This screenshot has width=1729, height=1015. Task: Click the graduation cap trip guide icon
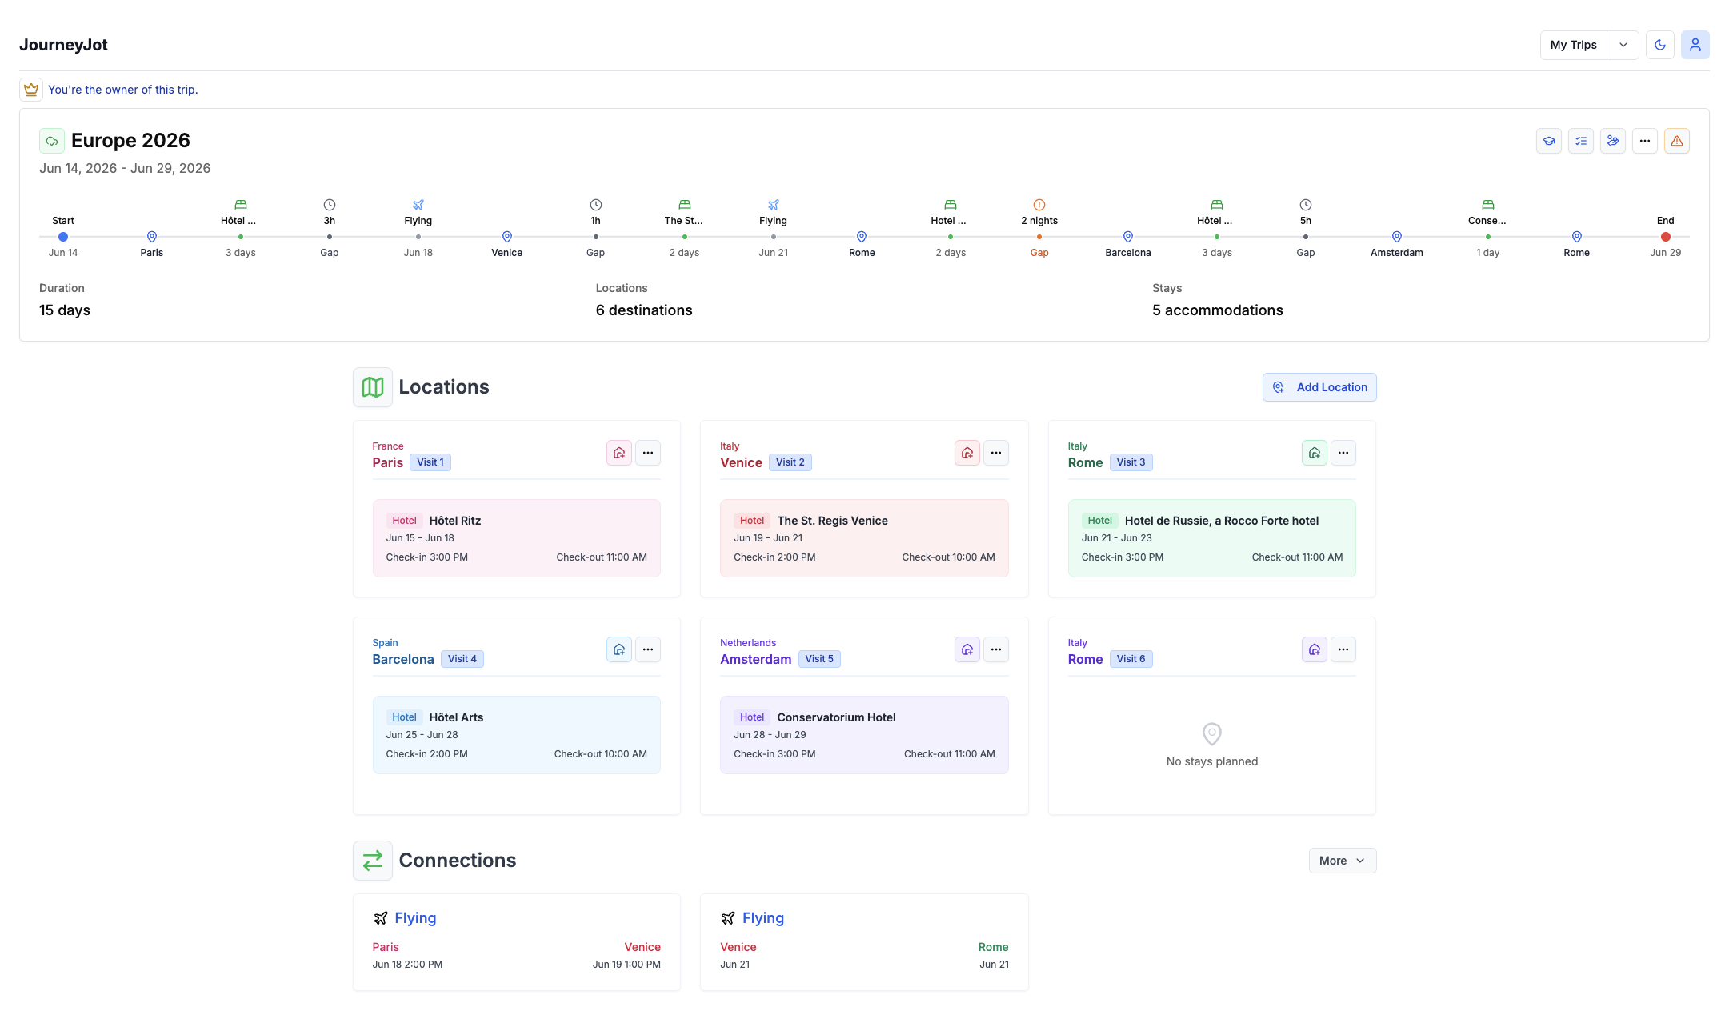[x=1550, y=141]
